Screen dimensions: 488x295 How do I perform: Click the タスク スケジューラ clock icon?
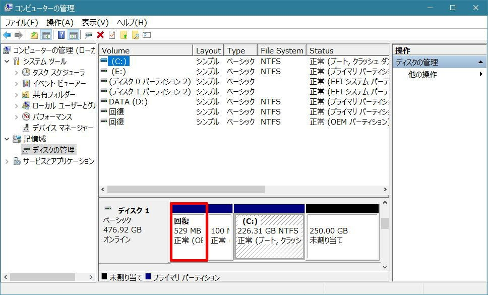(26, 73)
